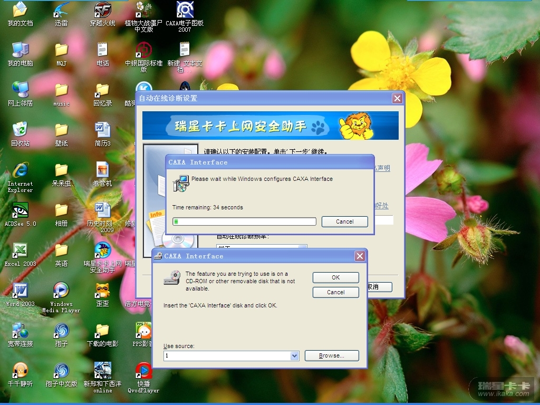Open the 电话 text file

click(103, 54)
